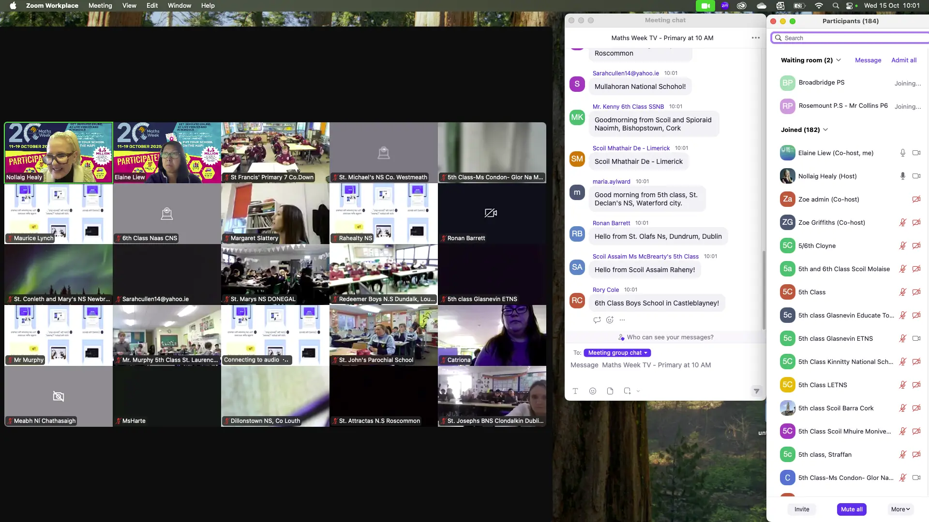Toggle microphone for Elaine Liew
Viewport: 929px width, 522px height.
pyautogui.click(x=902, y=153)
